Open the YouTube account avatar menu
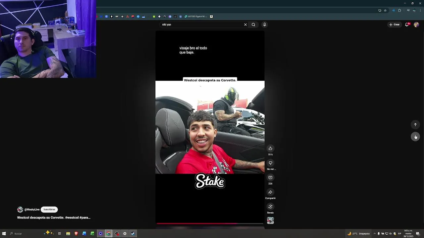This screenshot has width=424, height=238. click(x=416, y=24)
